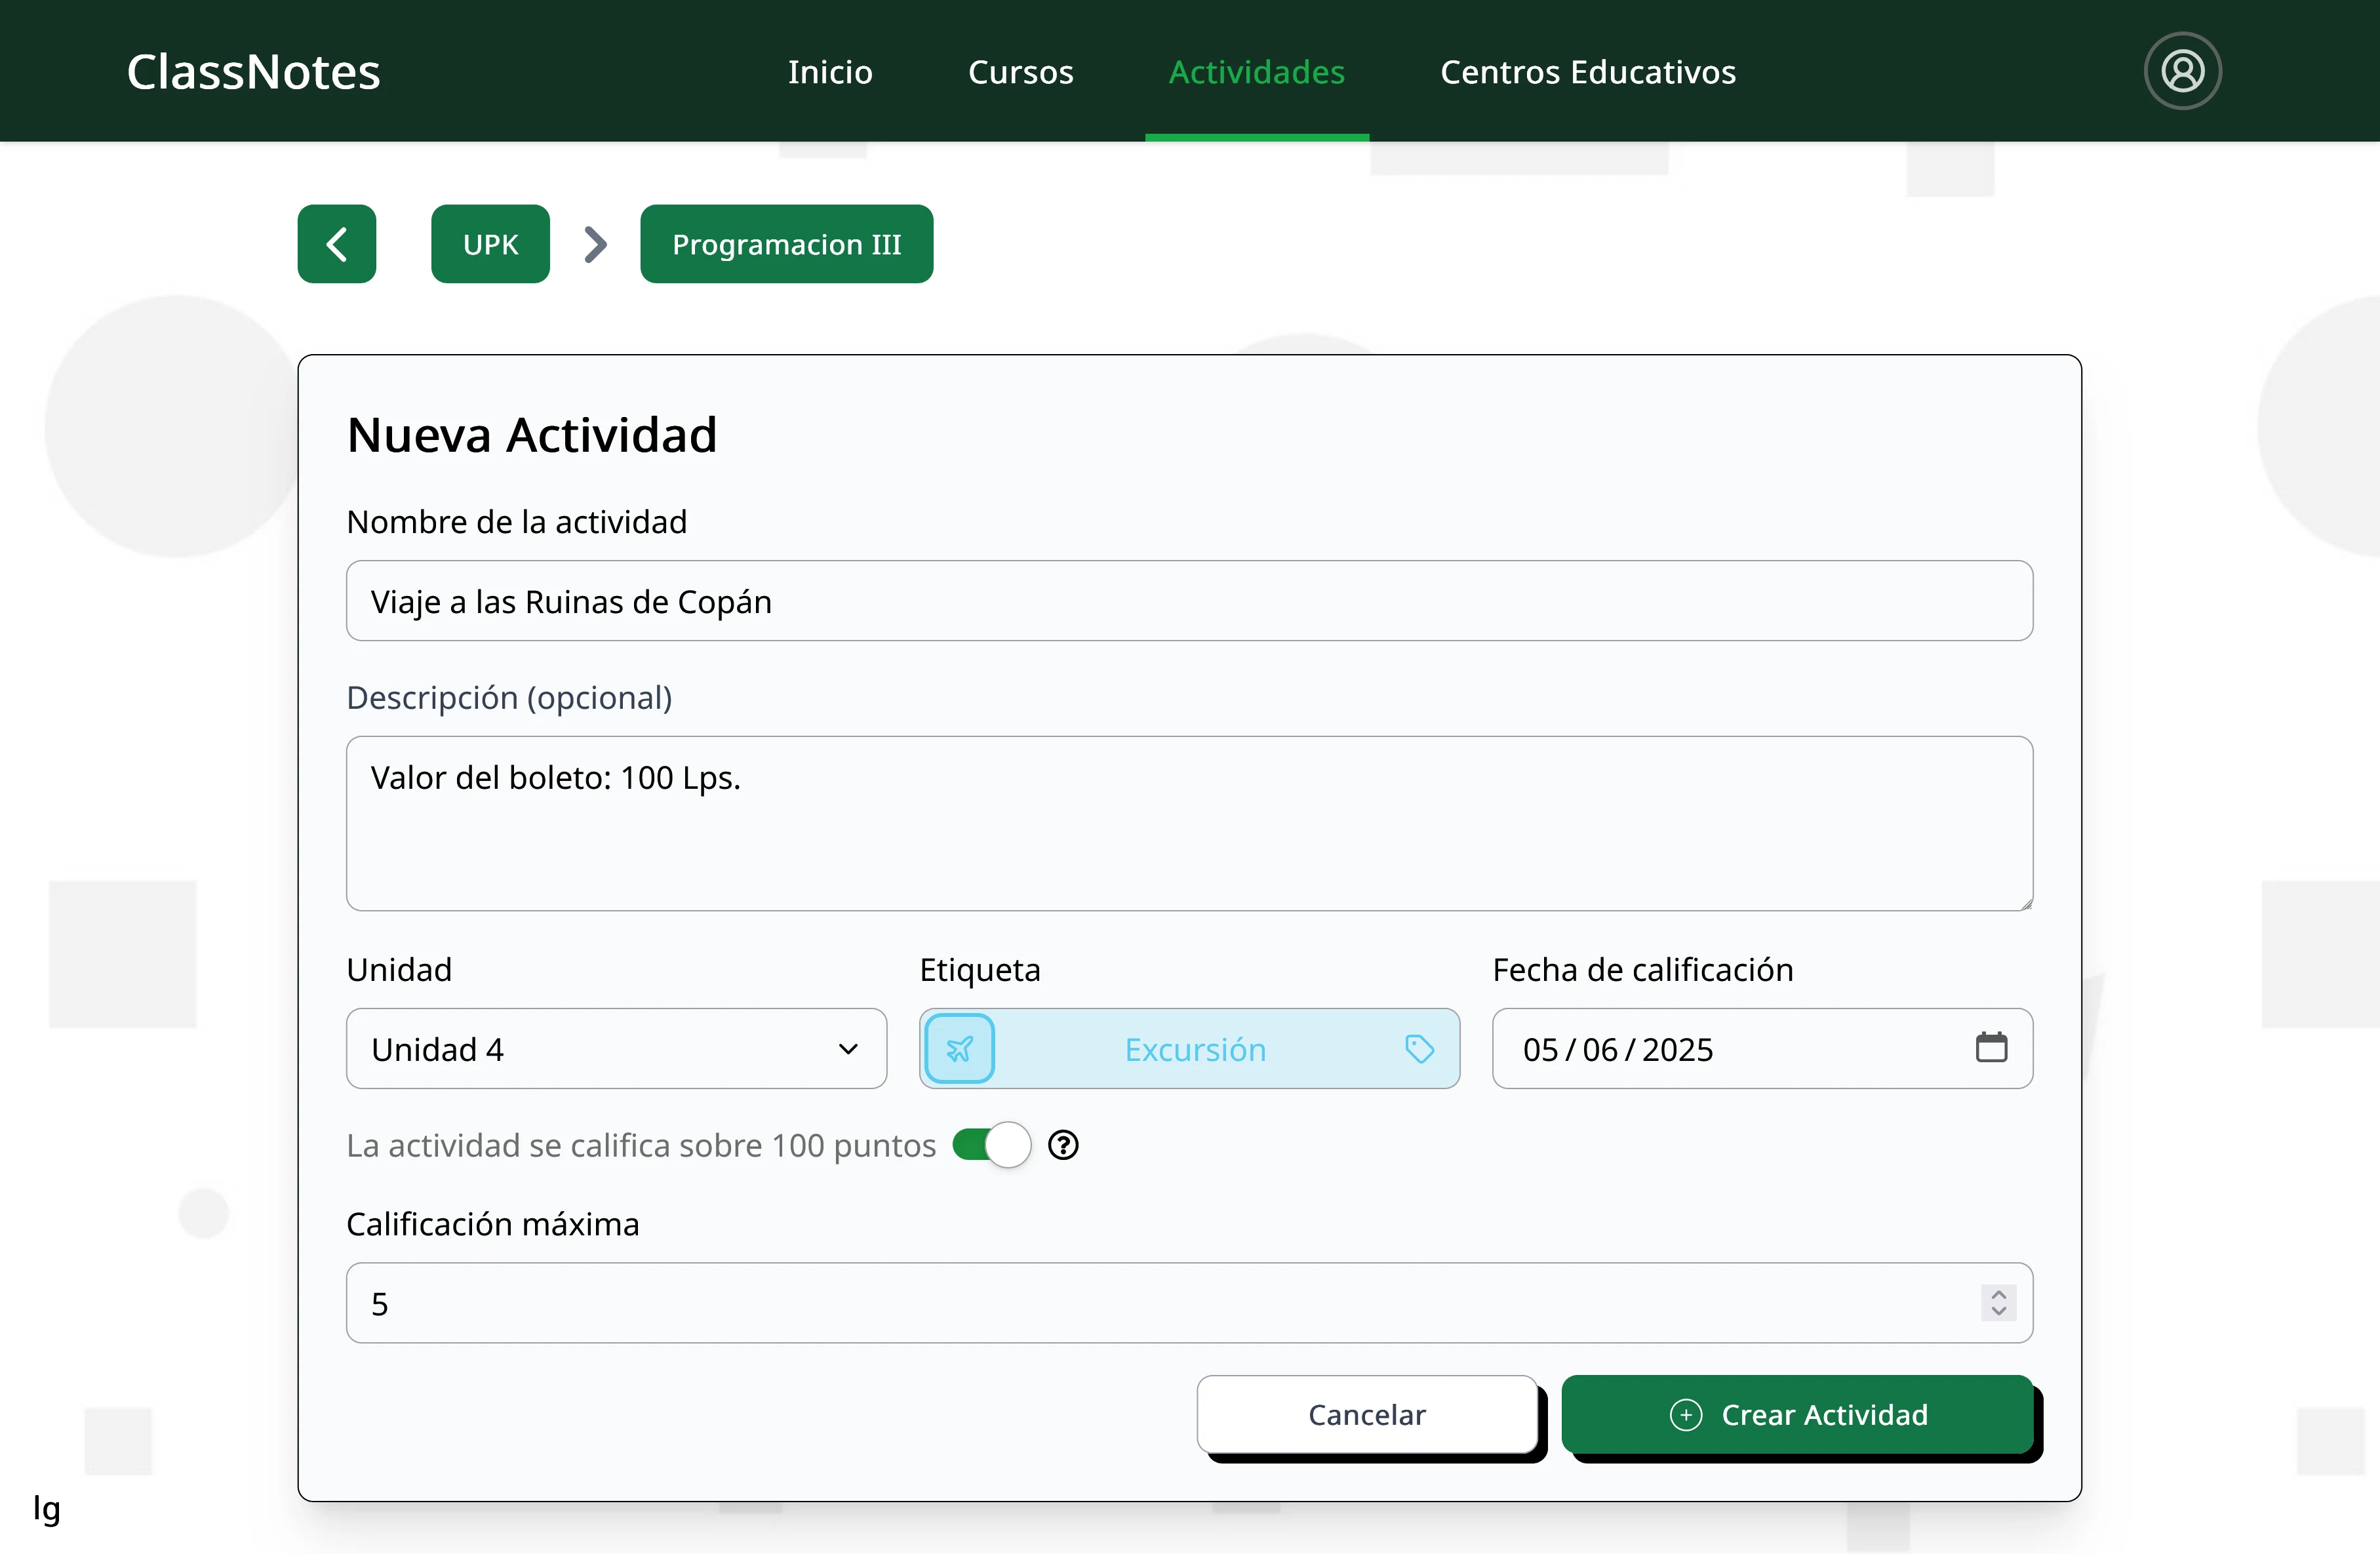This screenshot has height=1554, width=2380.
Task: Open Centros Educativos in navigation
Action: 1587,72
